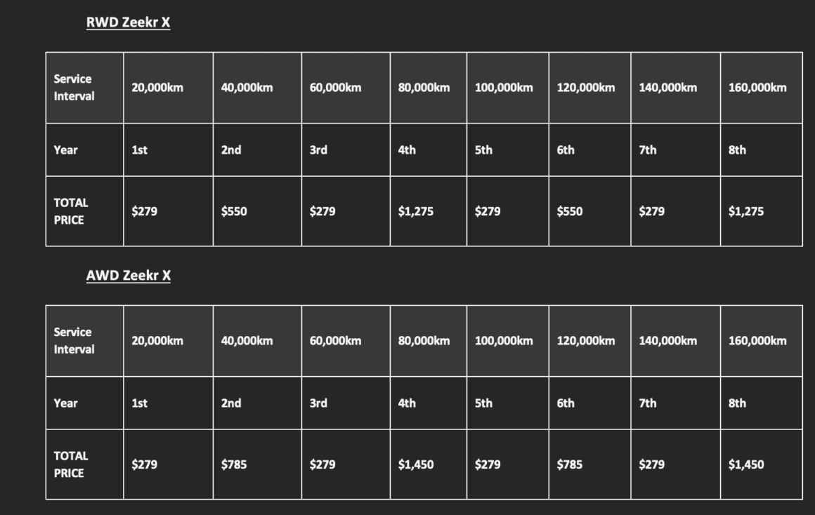
Task: Select the 20,000km header in the RWD table
Action: (157, 88)
